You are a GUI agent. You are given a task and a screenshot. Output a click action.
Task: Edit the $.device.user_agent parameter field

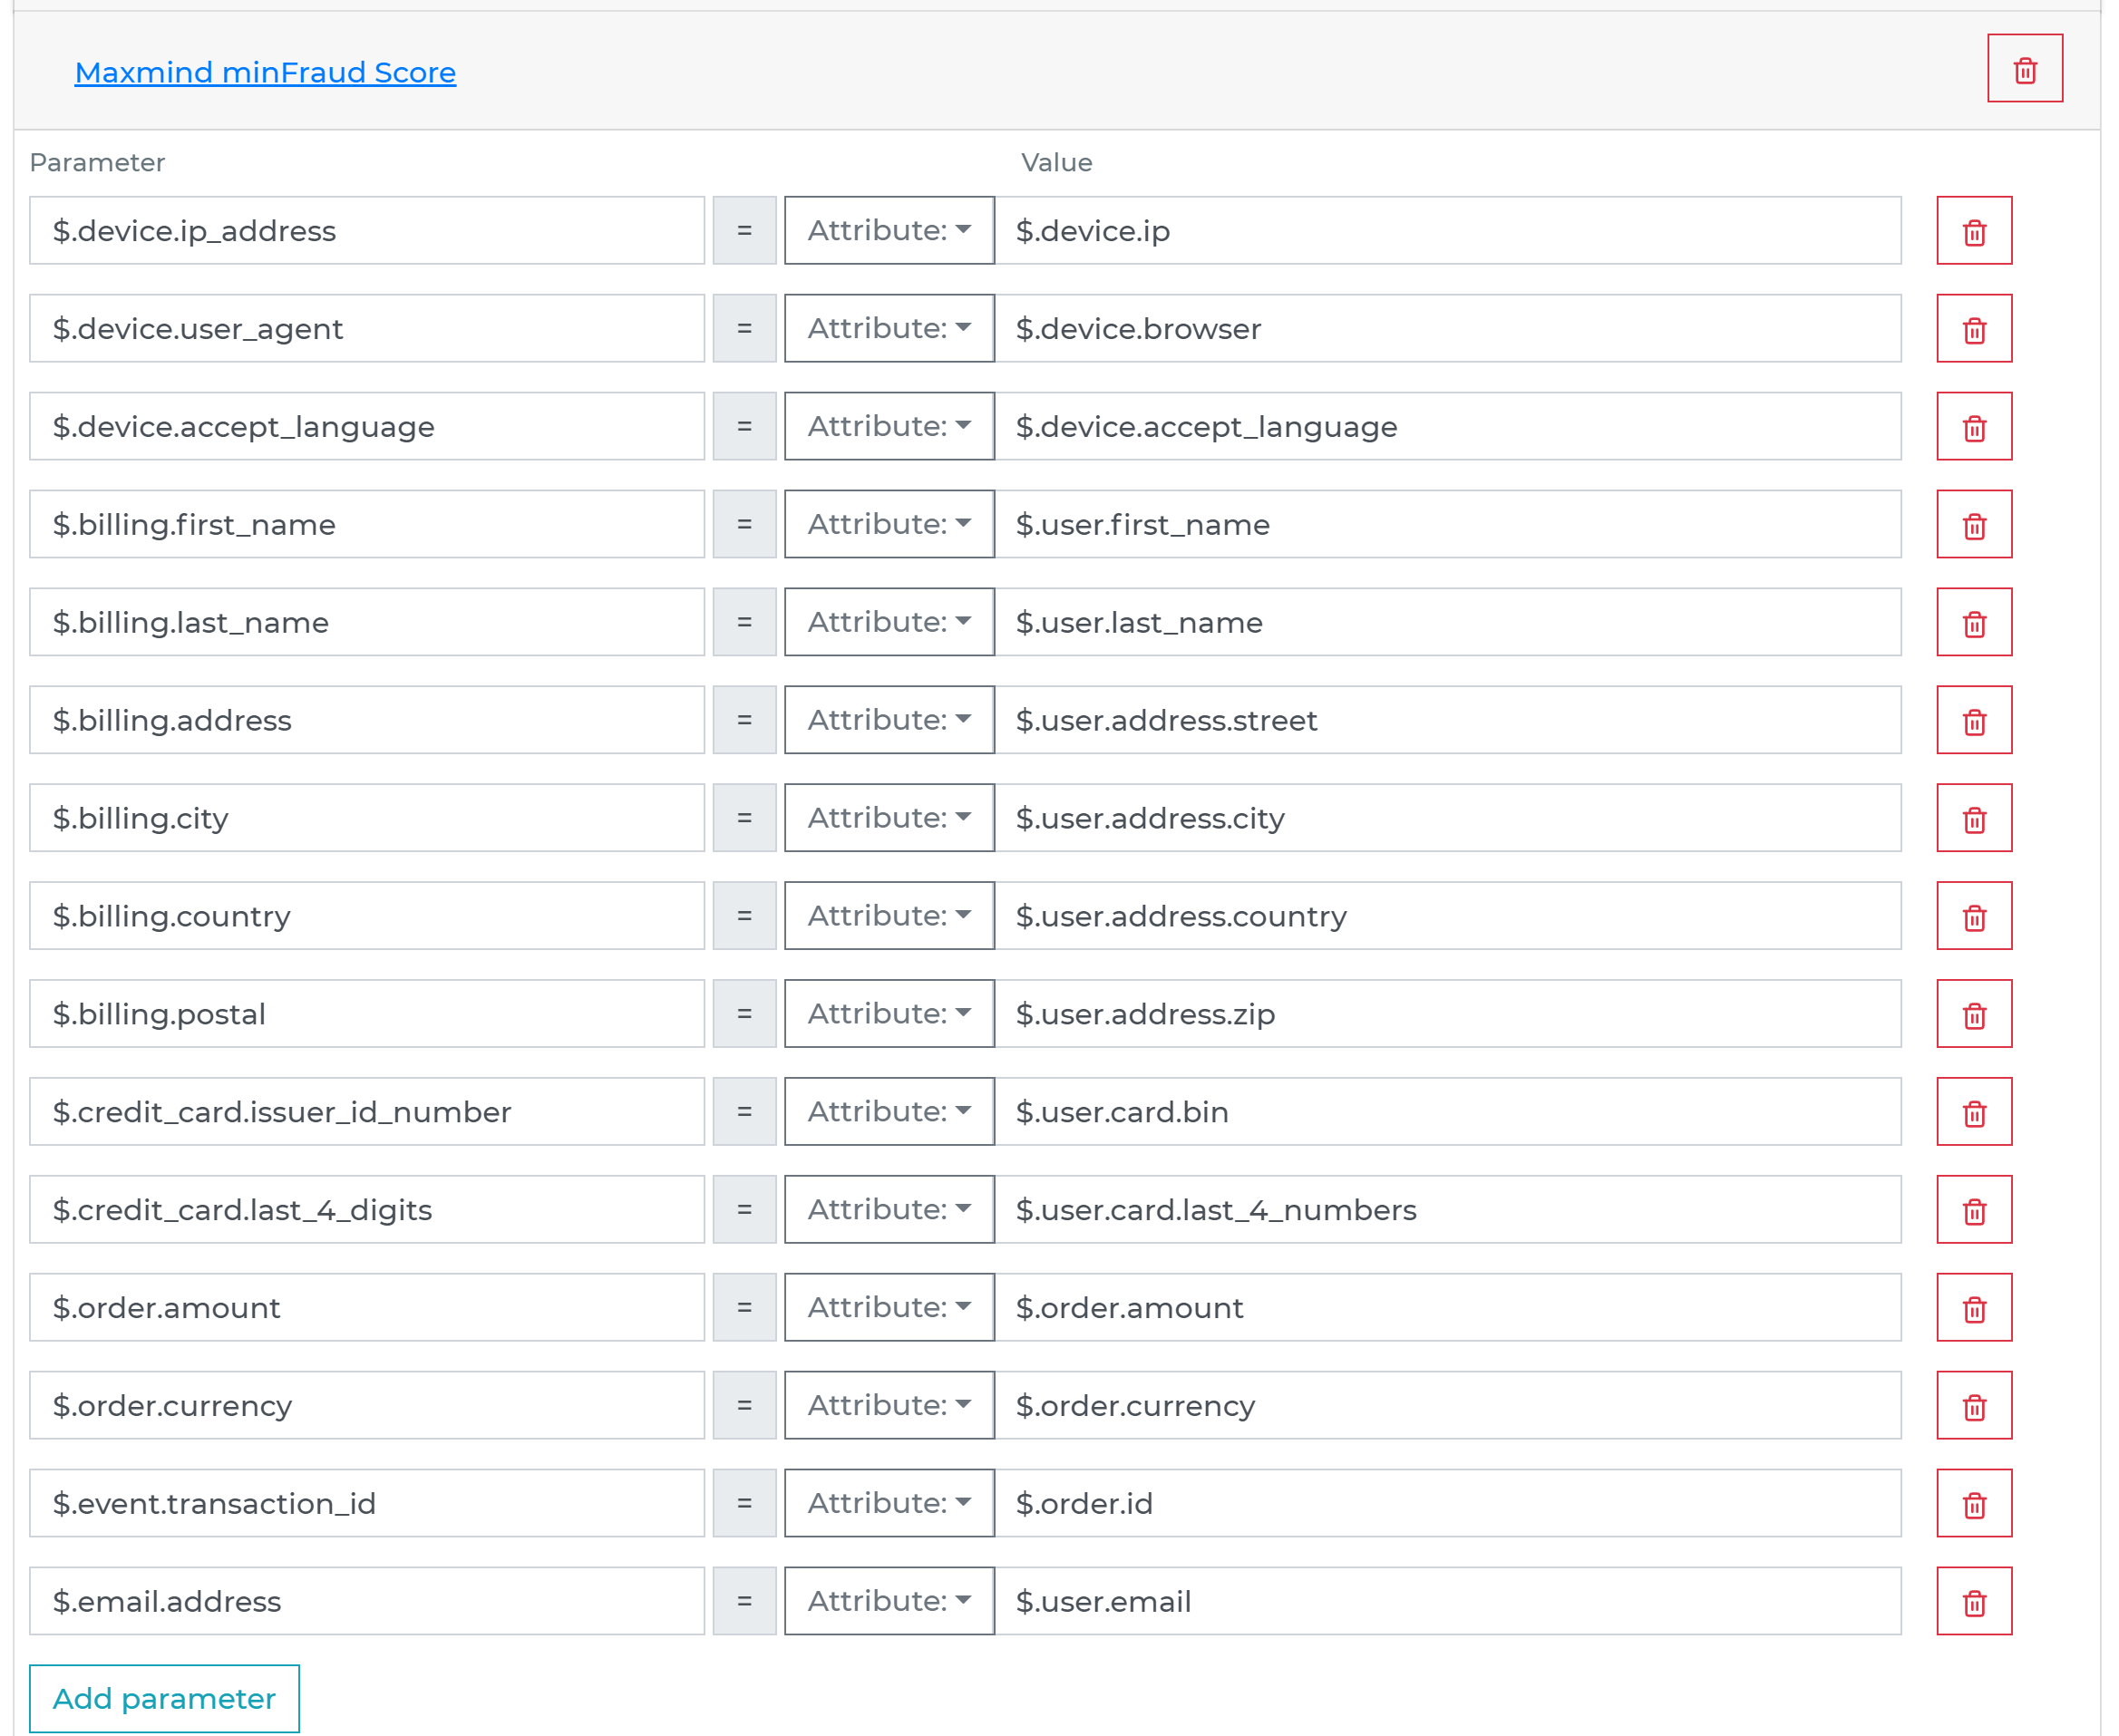[367, 329]
